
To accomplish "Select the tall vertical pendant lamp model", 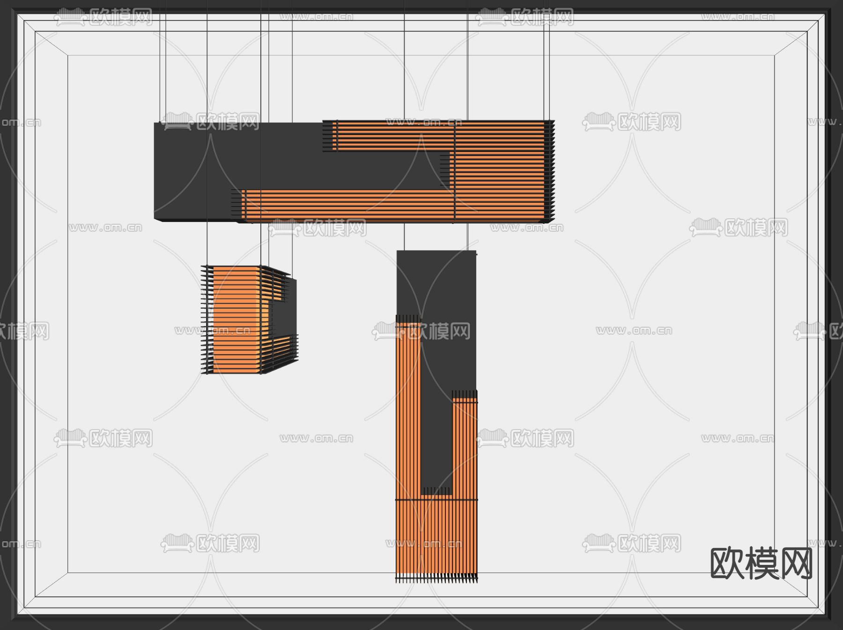I will tap(436, 416).
